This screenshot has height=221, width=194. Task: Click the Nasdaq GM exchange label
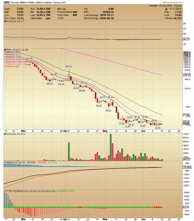point(59,3)
